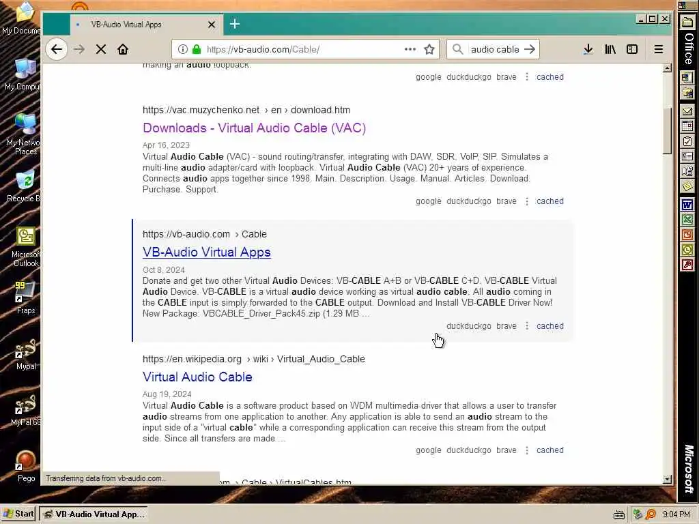Show site information icon in address bar

click(x=183, y=49)
